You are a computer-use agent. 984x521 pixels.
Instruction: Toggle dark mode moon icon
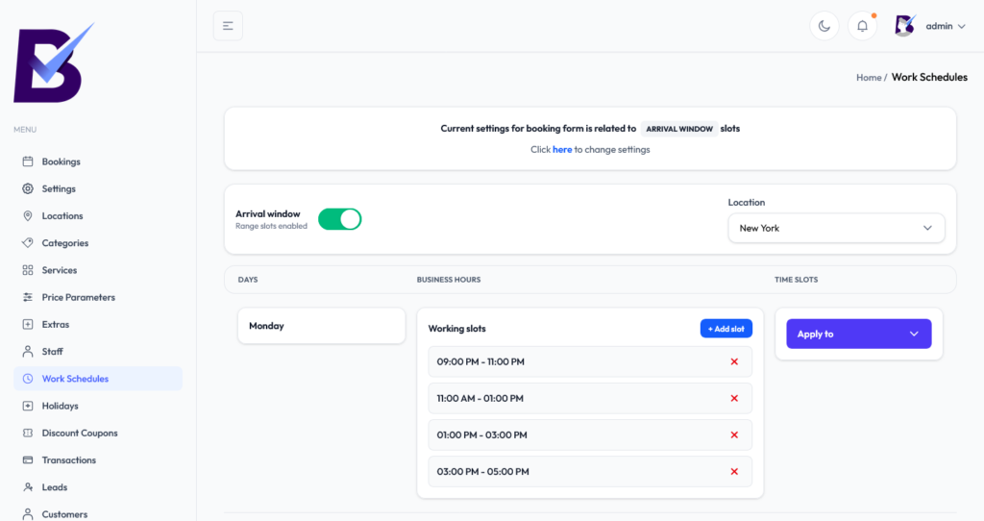[x=824, y=26]
